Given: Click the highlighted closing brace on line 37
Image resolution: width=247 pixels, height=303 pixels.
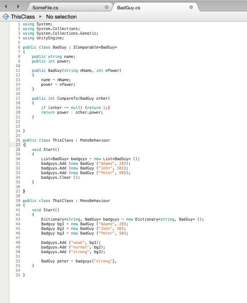Looking at the screenshot, I should (24, 191).
